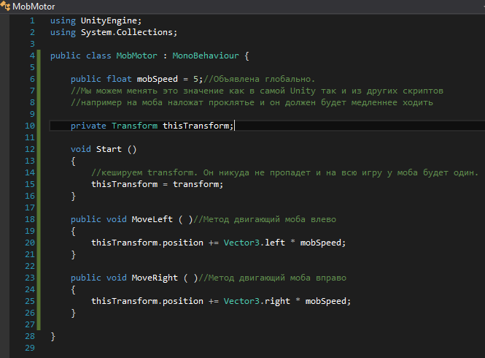Click comment '//кешируем transform.' on line 14

point(144,172)
